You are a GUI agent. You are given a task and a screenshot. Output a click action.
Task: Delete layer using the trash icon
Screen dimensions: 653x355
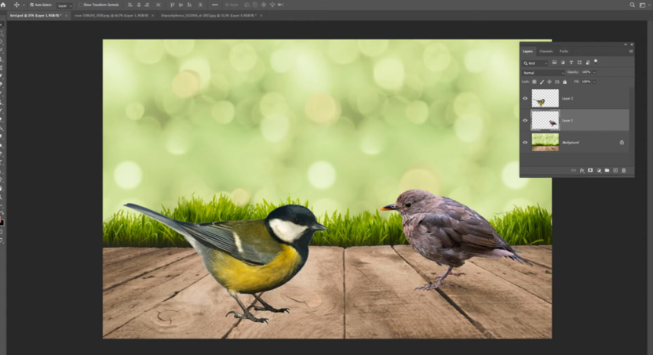point(624,170)
